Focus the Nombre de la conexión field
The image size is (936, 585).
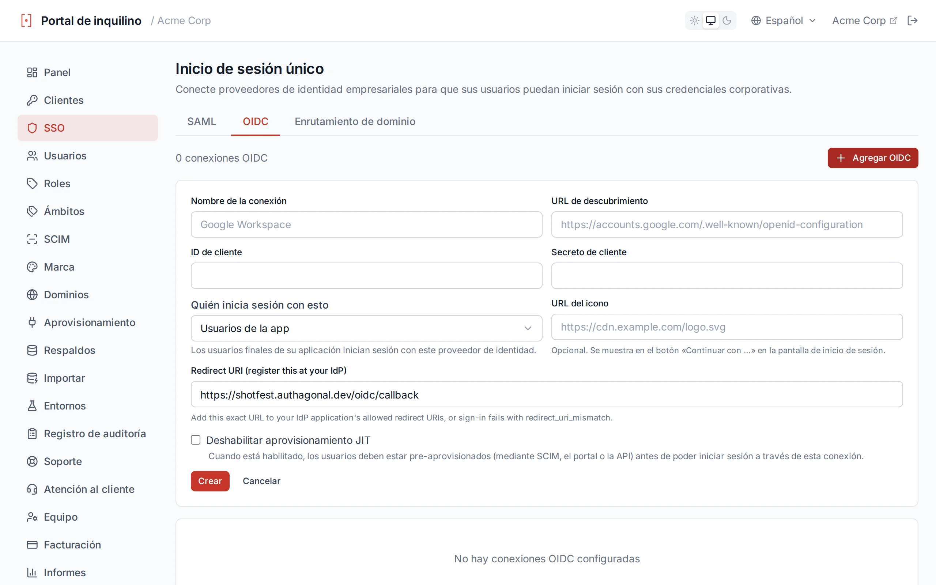(366, 224)
